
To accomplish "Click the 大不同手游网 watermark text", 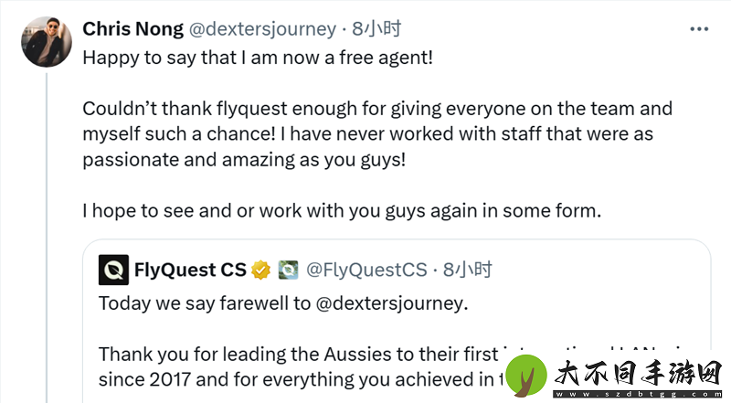I will pos(638,374).
